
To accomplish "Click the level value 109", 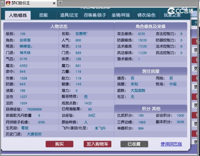I will [22, 34].
